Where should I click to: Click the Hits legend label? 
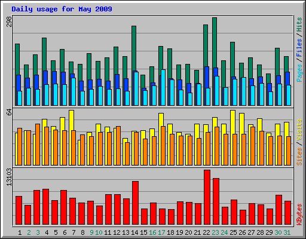(299, 24)
